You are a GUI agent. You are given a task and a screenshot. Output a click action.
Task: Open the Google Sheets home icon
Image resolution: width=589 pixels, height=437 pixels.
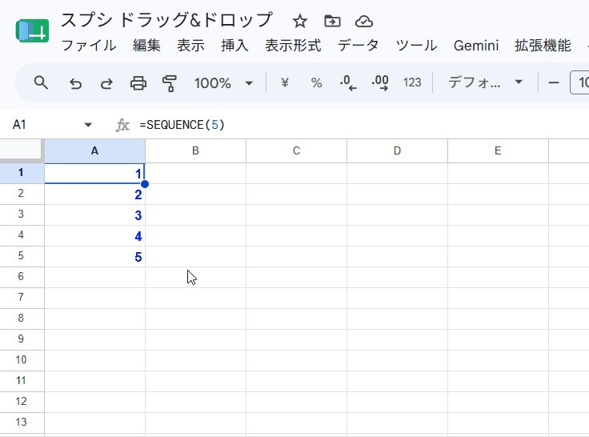[x=32, y=30]
